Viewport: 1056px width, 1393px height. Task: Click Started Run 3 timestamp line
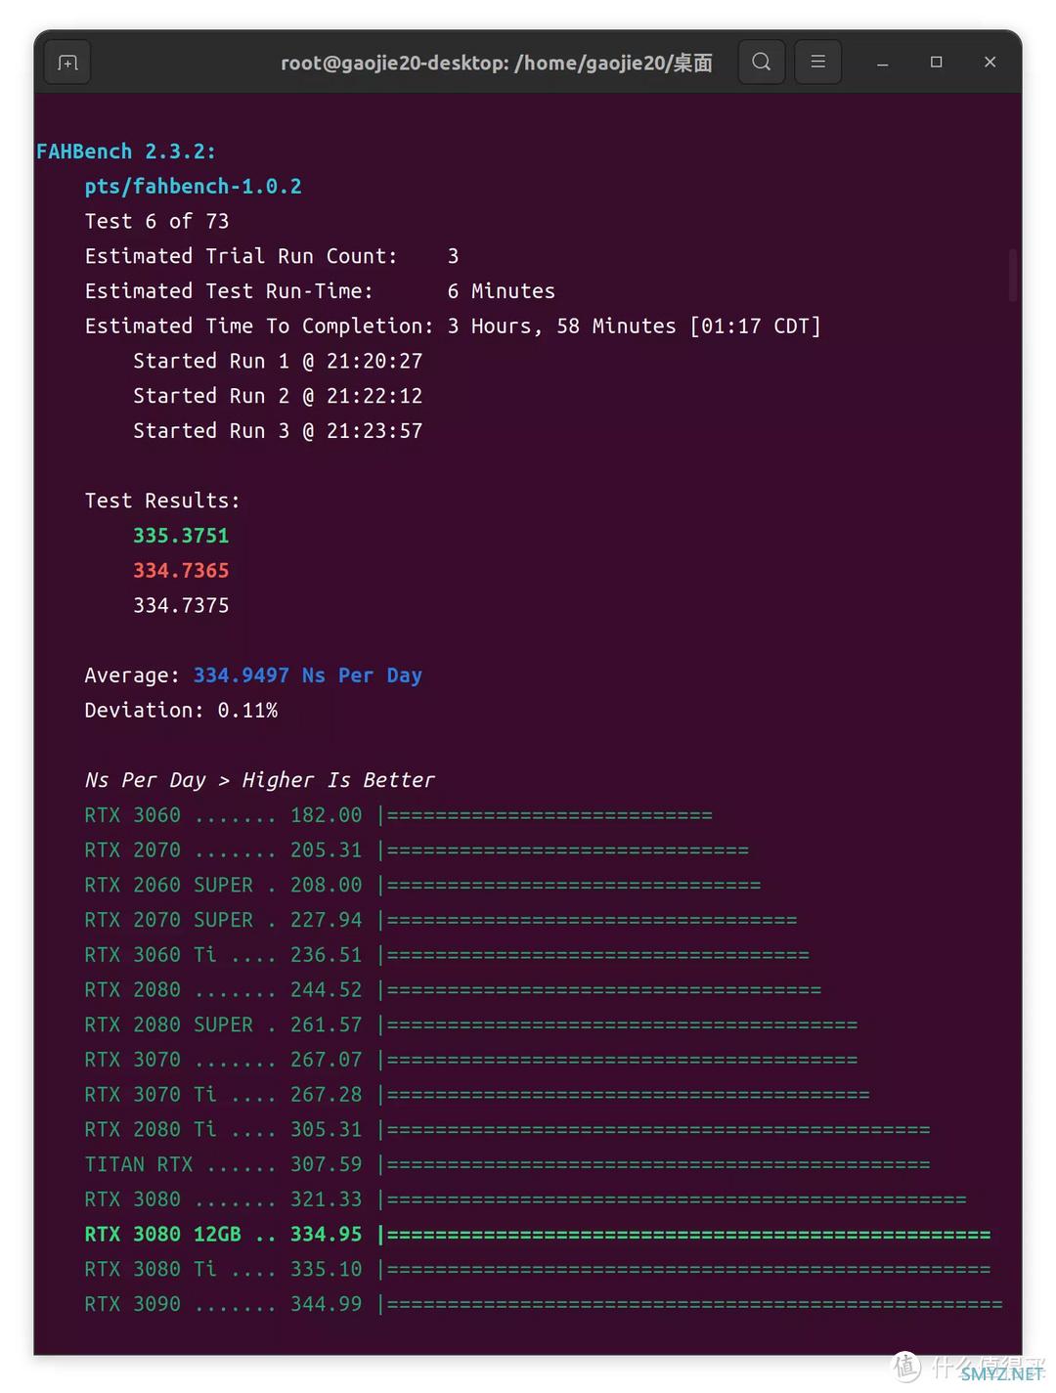[x=278, y=431]
